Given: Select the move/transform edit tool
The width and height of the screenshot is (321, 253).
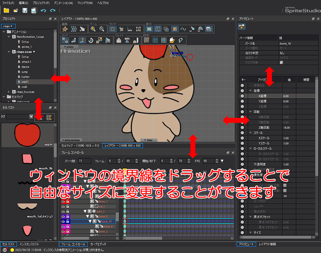Looking at the screenshot, I should coord(65,29).
